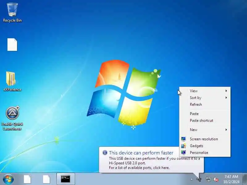This screenshot has height=185, width=247.
Task: Select the Enable Quick Launch.exe icon
Action: point(12,118)
